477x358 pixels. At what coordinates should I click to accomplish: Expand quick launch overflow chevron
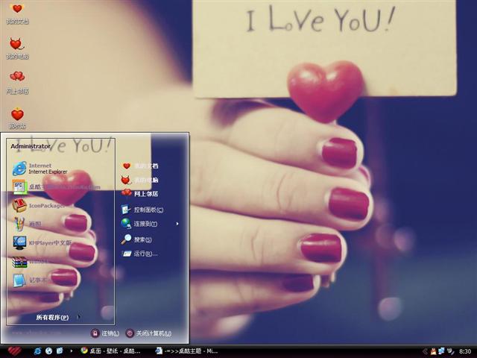click(72, 351)
